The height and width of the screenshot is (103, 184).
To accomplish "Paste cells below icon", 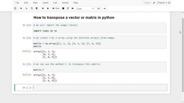I will (x=37, y=8).
